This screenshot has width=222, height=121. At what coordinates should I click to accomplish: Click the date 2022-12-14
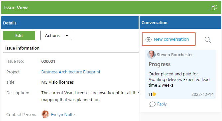[202, 94]
